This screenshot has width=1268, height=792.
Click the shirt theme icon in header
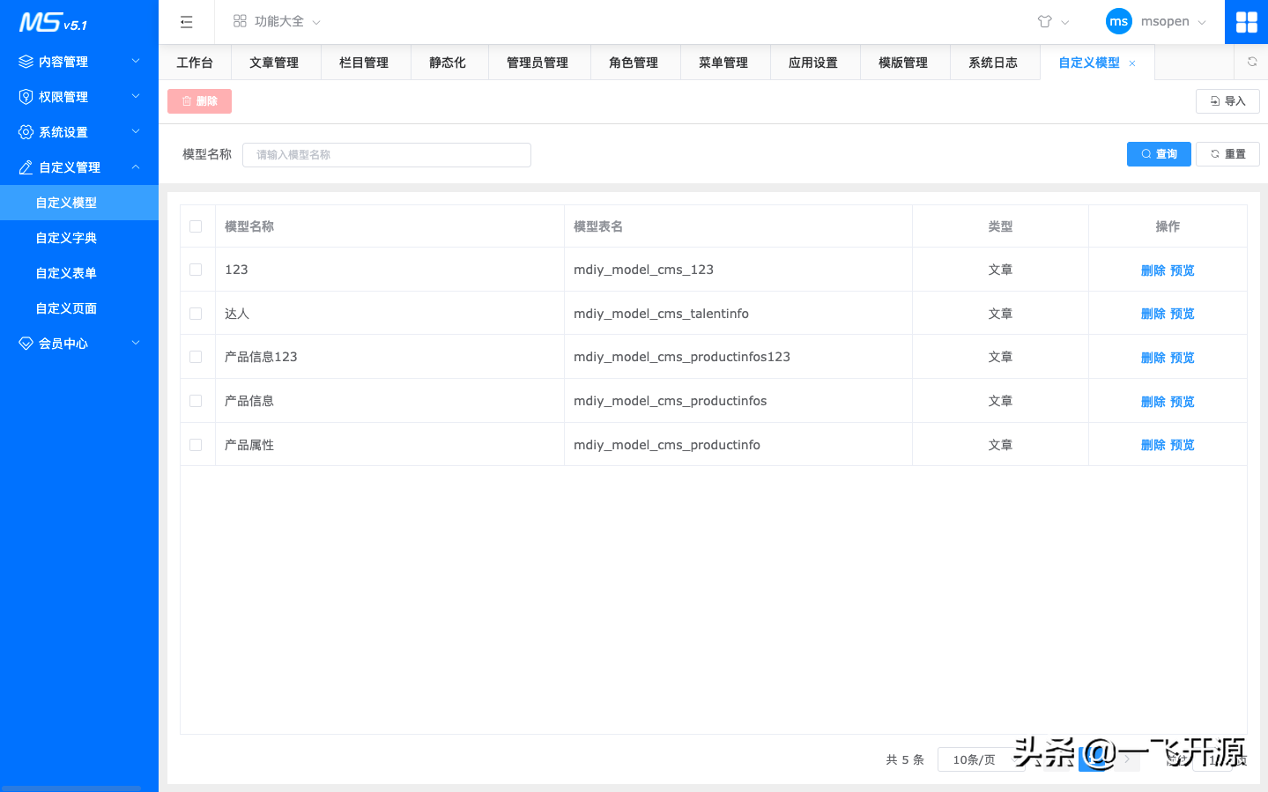click(x=1045, y=20)
